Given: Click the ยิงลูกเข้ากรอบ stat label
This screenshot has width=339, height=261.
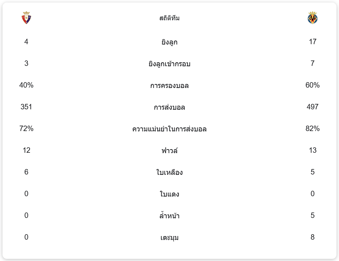Looking at the screenshot, I should click(x=169, y=64).
